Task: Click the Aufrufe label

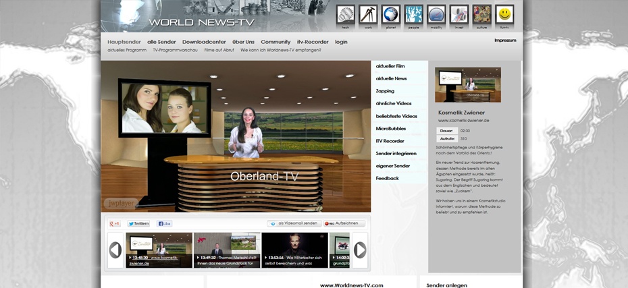Action: (x=446, y=139)
